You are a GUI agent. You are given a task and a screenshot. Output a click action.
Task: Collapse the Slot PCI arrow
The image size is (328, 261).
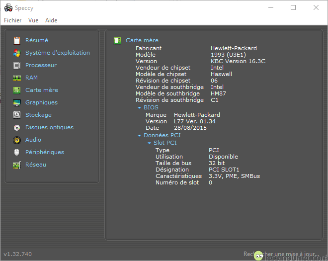coord(149,143)
